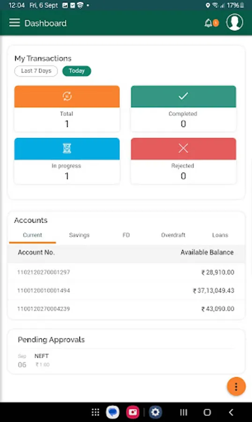Switch to the Savings tab
Image resolution: width=252 pixels, height=422 pixels.
click(79, 235)
